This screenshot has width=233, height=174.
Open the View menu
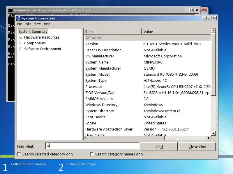coord(37,24)
